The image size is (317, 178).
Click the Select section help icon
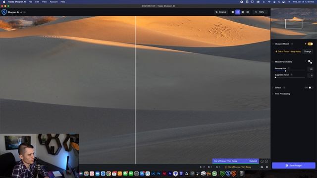pyautogui.click(x=284, y=88)
